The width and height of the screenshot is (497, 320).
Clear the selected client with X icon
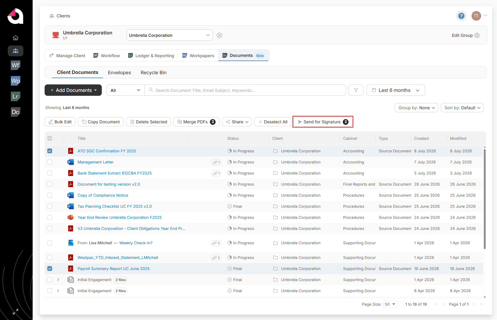pyautogui.click(x=219, y=35)
